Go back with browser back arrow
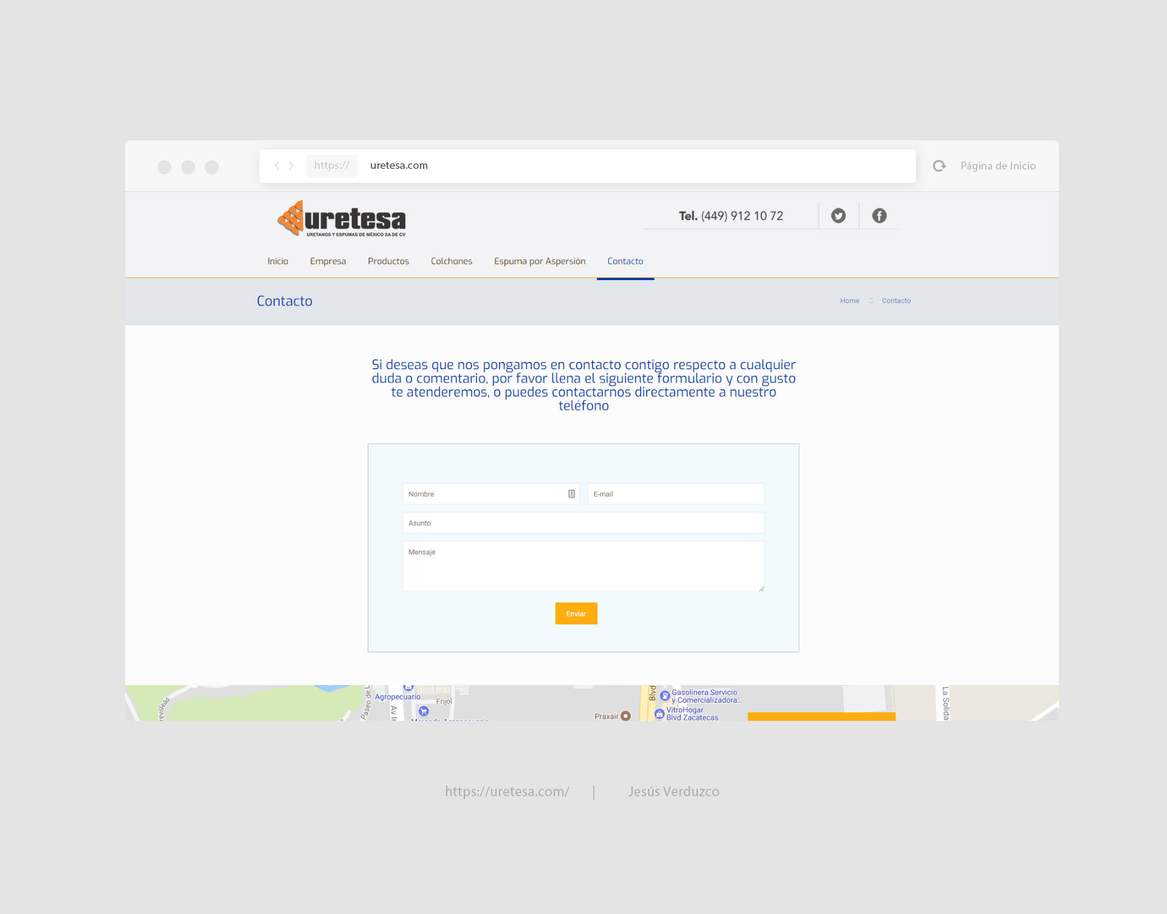The image size is (1167, 914). [277, 165]
